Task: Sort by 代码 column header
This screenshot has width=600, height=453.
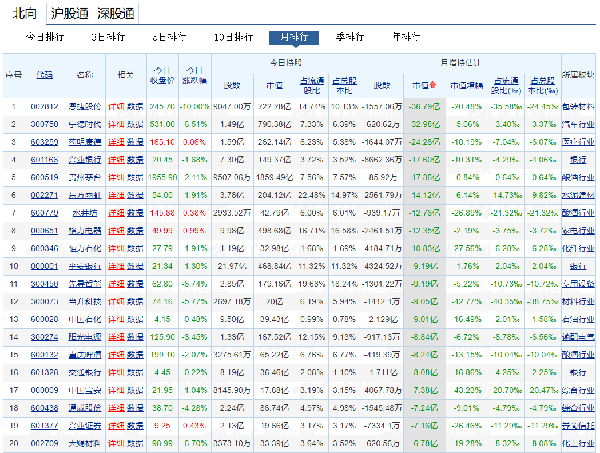Action: point(45,75)
